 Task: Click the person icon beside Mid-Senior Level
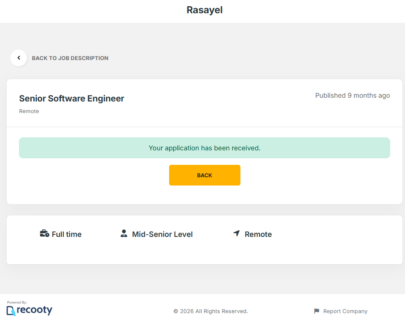[x=124, y=234]
